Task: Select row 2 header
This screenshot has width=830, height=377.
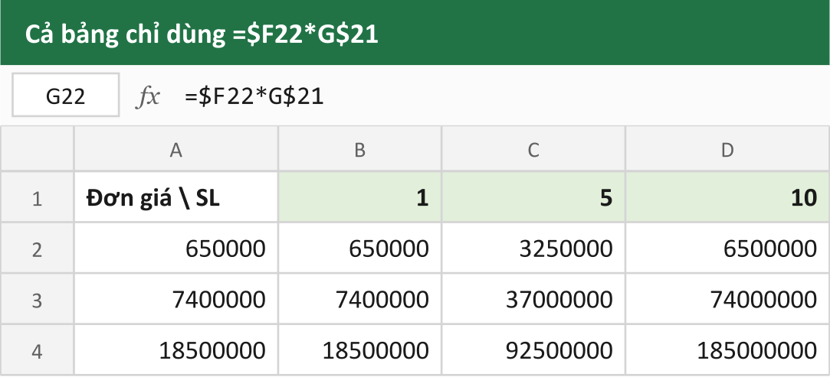Action: click(x=37, y=248)
